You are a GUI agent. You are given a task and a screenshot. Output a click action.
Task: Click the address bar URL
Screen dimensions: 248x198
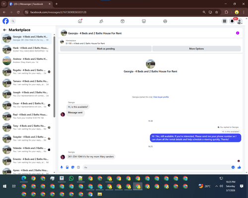[58, 12]
